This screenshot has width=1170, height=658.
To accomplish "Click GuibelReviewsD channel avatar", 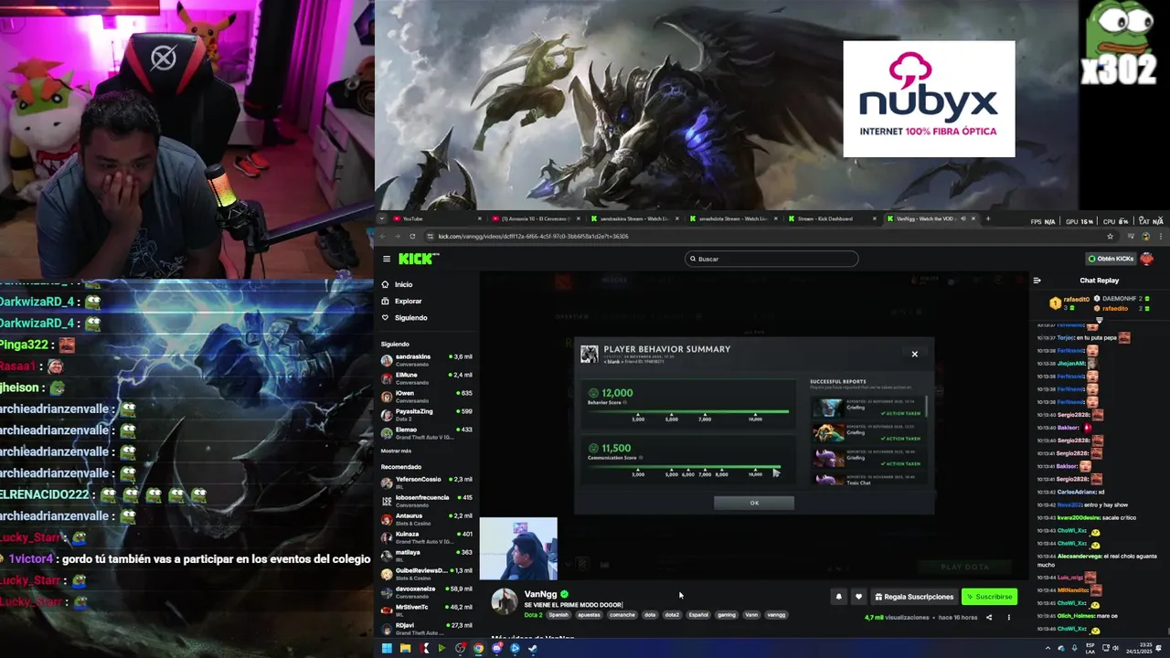I will tap(387, 574).
